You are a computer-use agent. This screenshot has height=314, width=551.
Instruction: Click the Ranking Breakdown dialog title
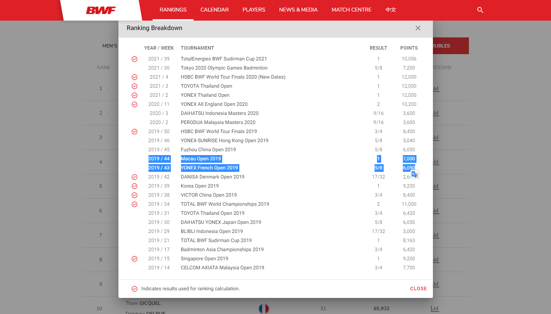coord(154,28)
